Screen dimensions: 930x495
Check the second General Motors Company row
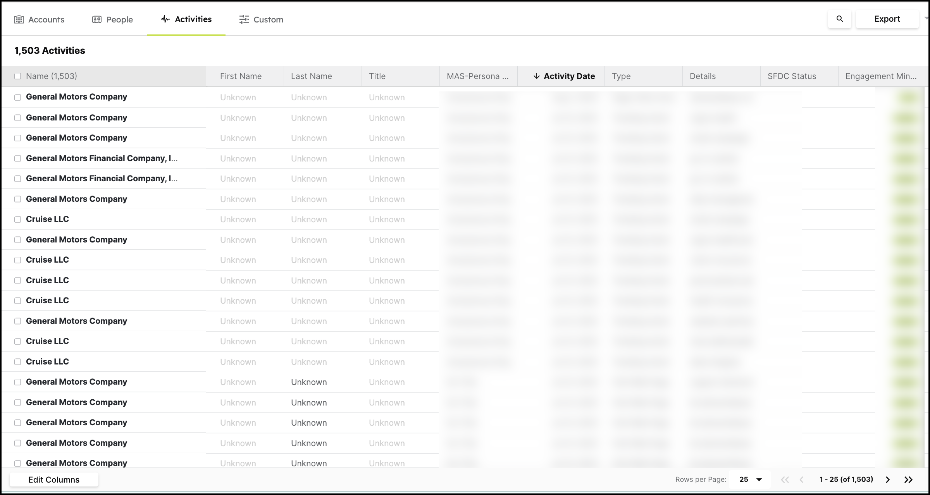(x=17, y=118)
